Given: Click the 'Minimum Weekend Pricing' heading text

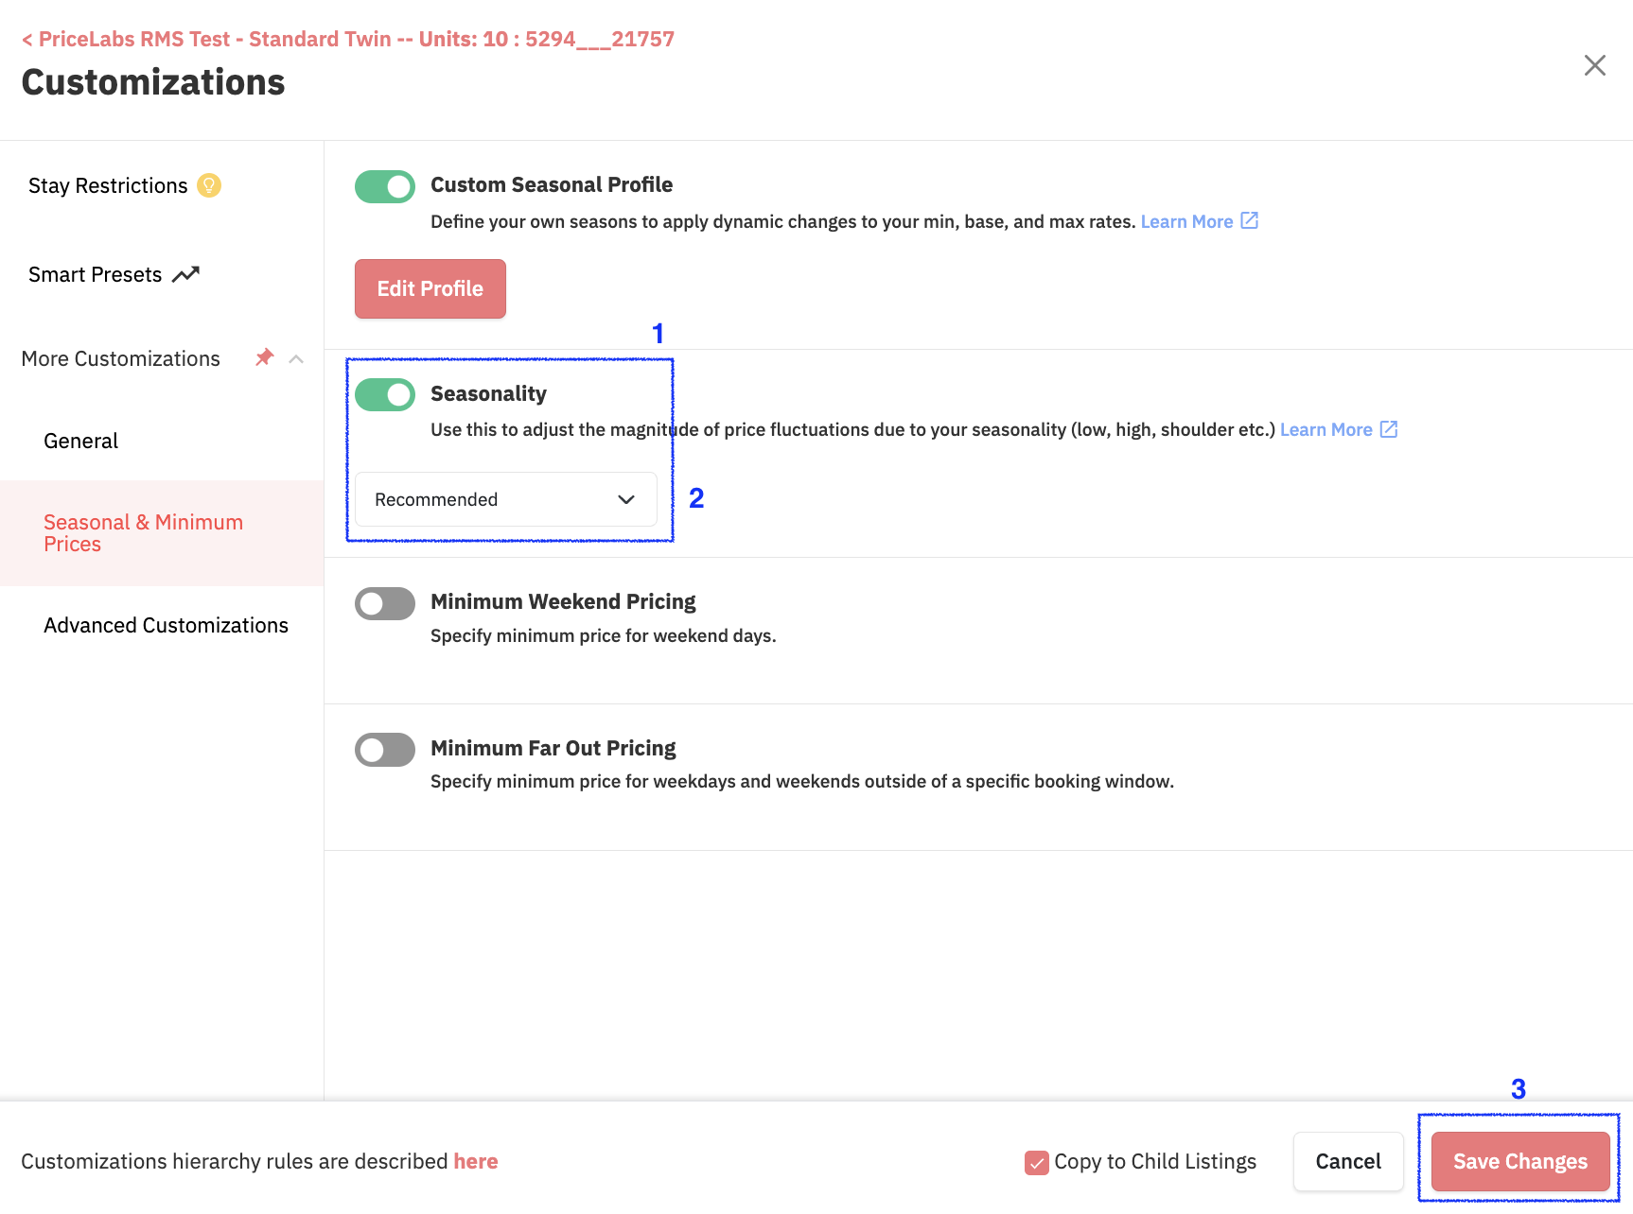Looking at the screenshot, I should point(563,601).
